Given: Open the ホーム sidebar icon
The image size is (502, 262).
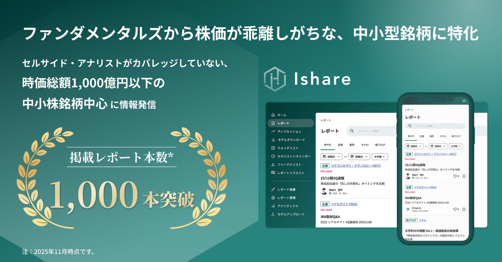Looking at the screenshot, I should [273, 115].
